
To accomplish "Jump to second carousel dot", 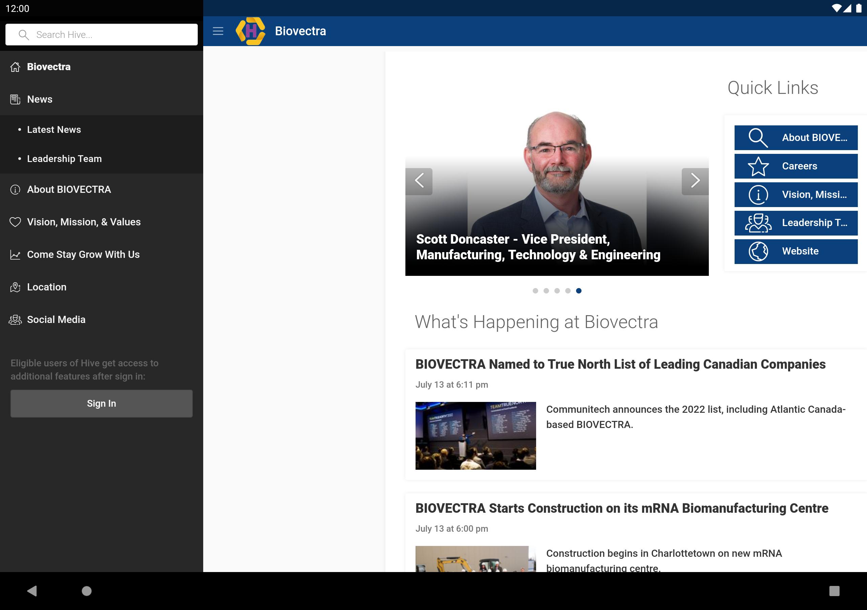I will pyautogui.click(x=546, y=291).
